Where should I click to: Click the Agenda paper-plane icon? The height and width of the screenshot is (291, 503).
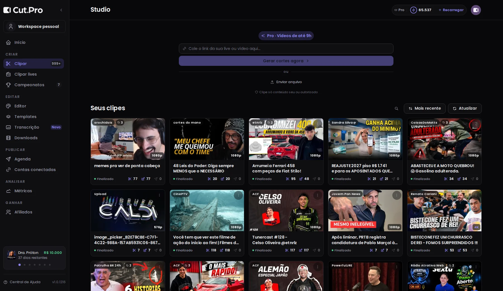point(8,159)
